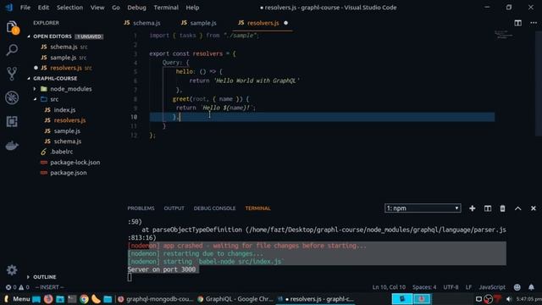This screenshot has width=542, height=305.
Task: Open the Manage gear menu
Action: tap(12, 269)
